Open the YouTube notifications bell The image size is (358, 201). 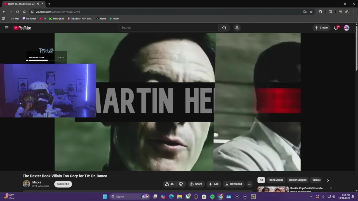(x=336, y=28)
